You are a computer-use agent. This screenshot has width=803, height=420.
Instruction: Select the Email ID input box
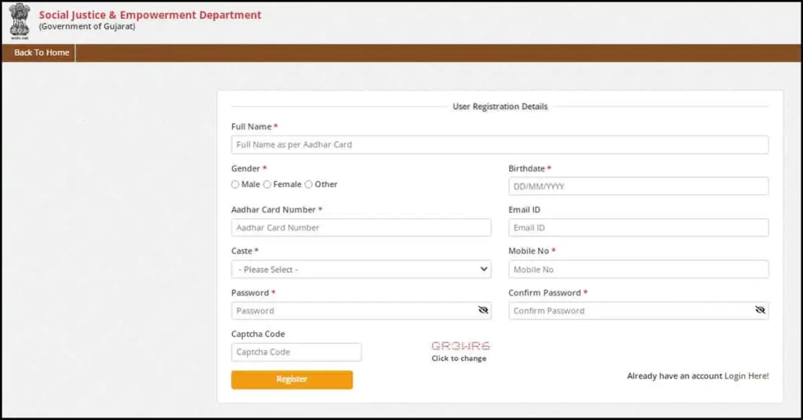point(638,228)
